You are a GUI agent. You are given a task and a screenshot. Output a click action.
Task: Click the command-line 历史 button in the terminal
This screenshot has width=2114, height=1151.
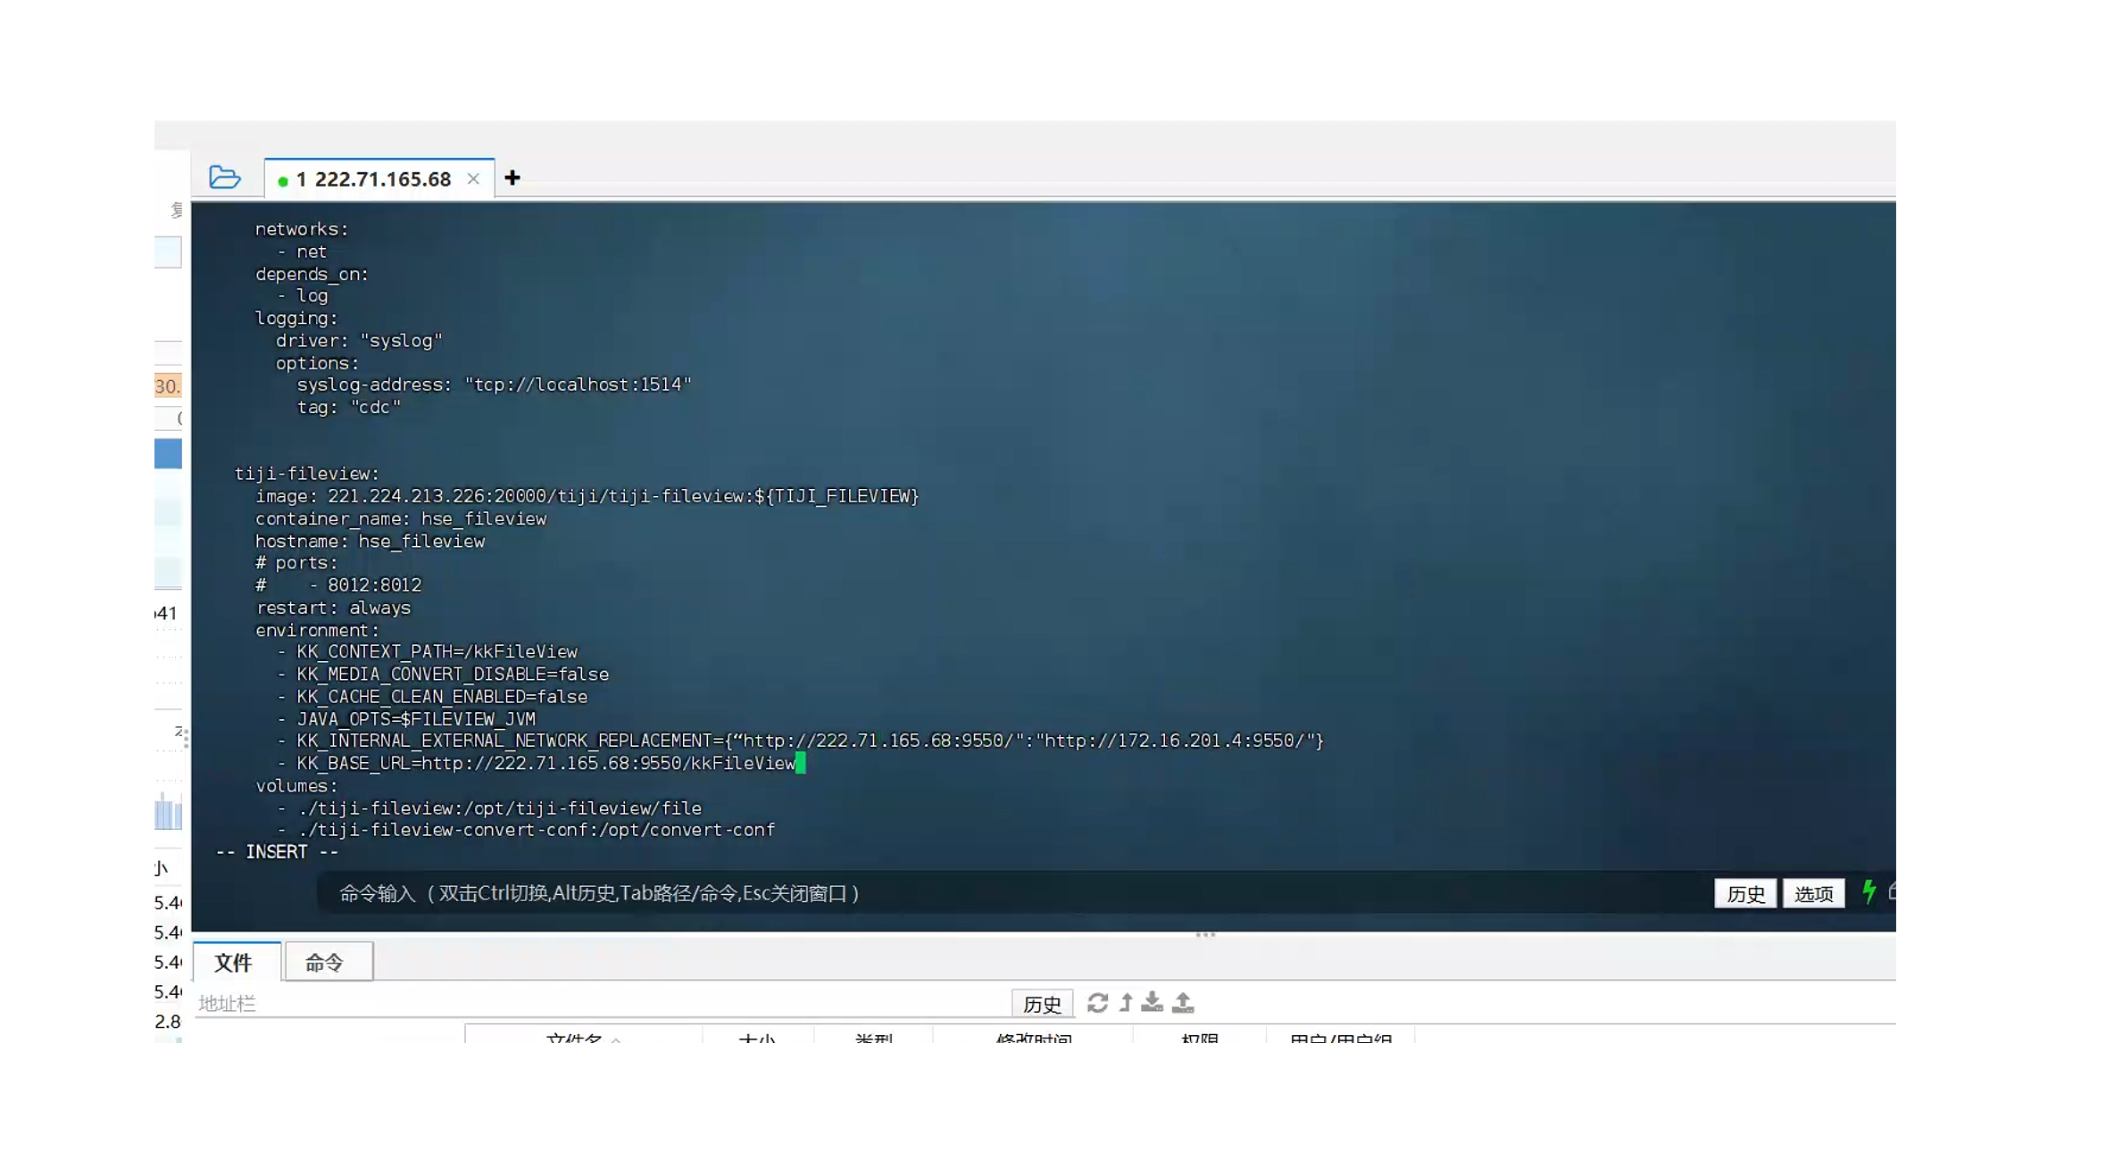pyautogui.click(x=1745, y=893)
